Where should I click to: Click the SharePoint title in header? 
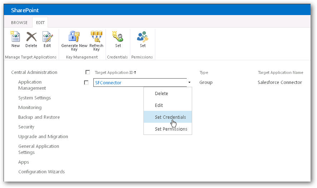[25, 10]
